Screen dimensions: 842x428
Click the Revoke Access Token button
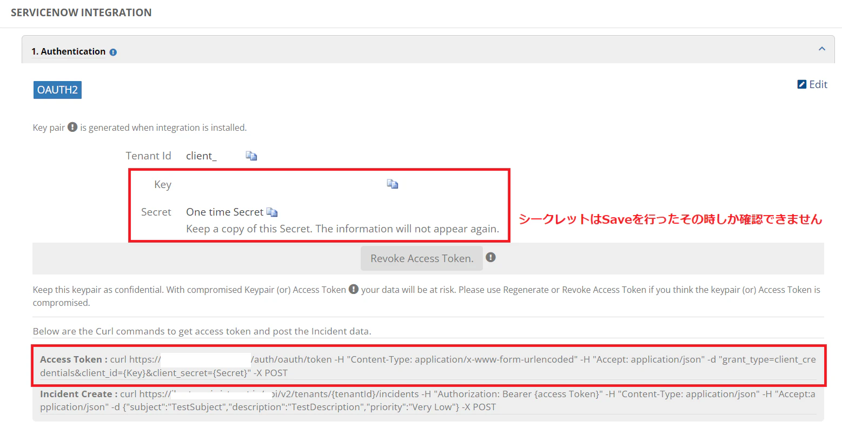click(x=422, y=258)
